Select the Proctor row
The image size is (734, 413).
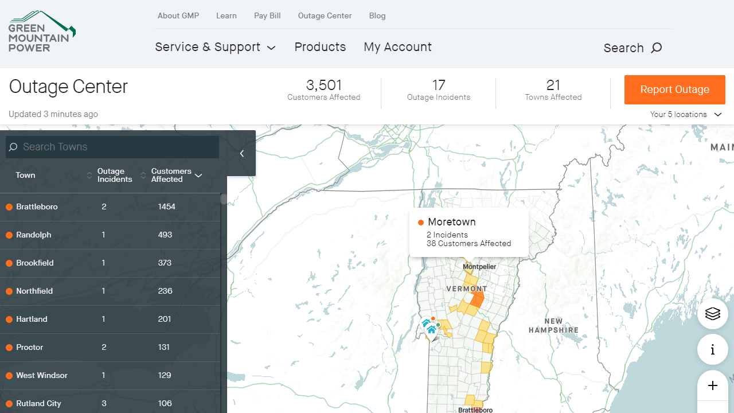point(110,348)
